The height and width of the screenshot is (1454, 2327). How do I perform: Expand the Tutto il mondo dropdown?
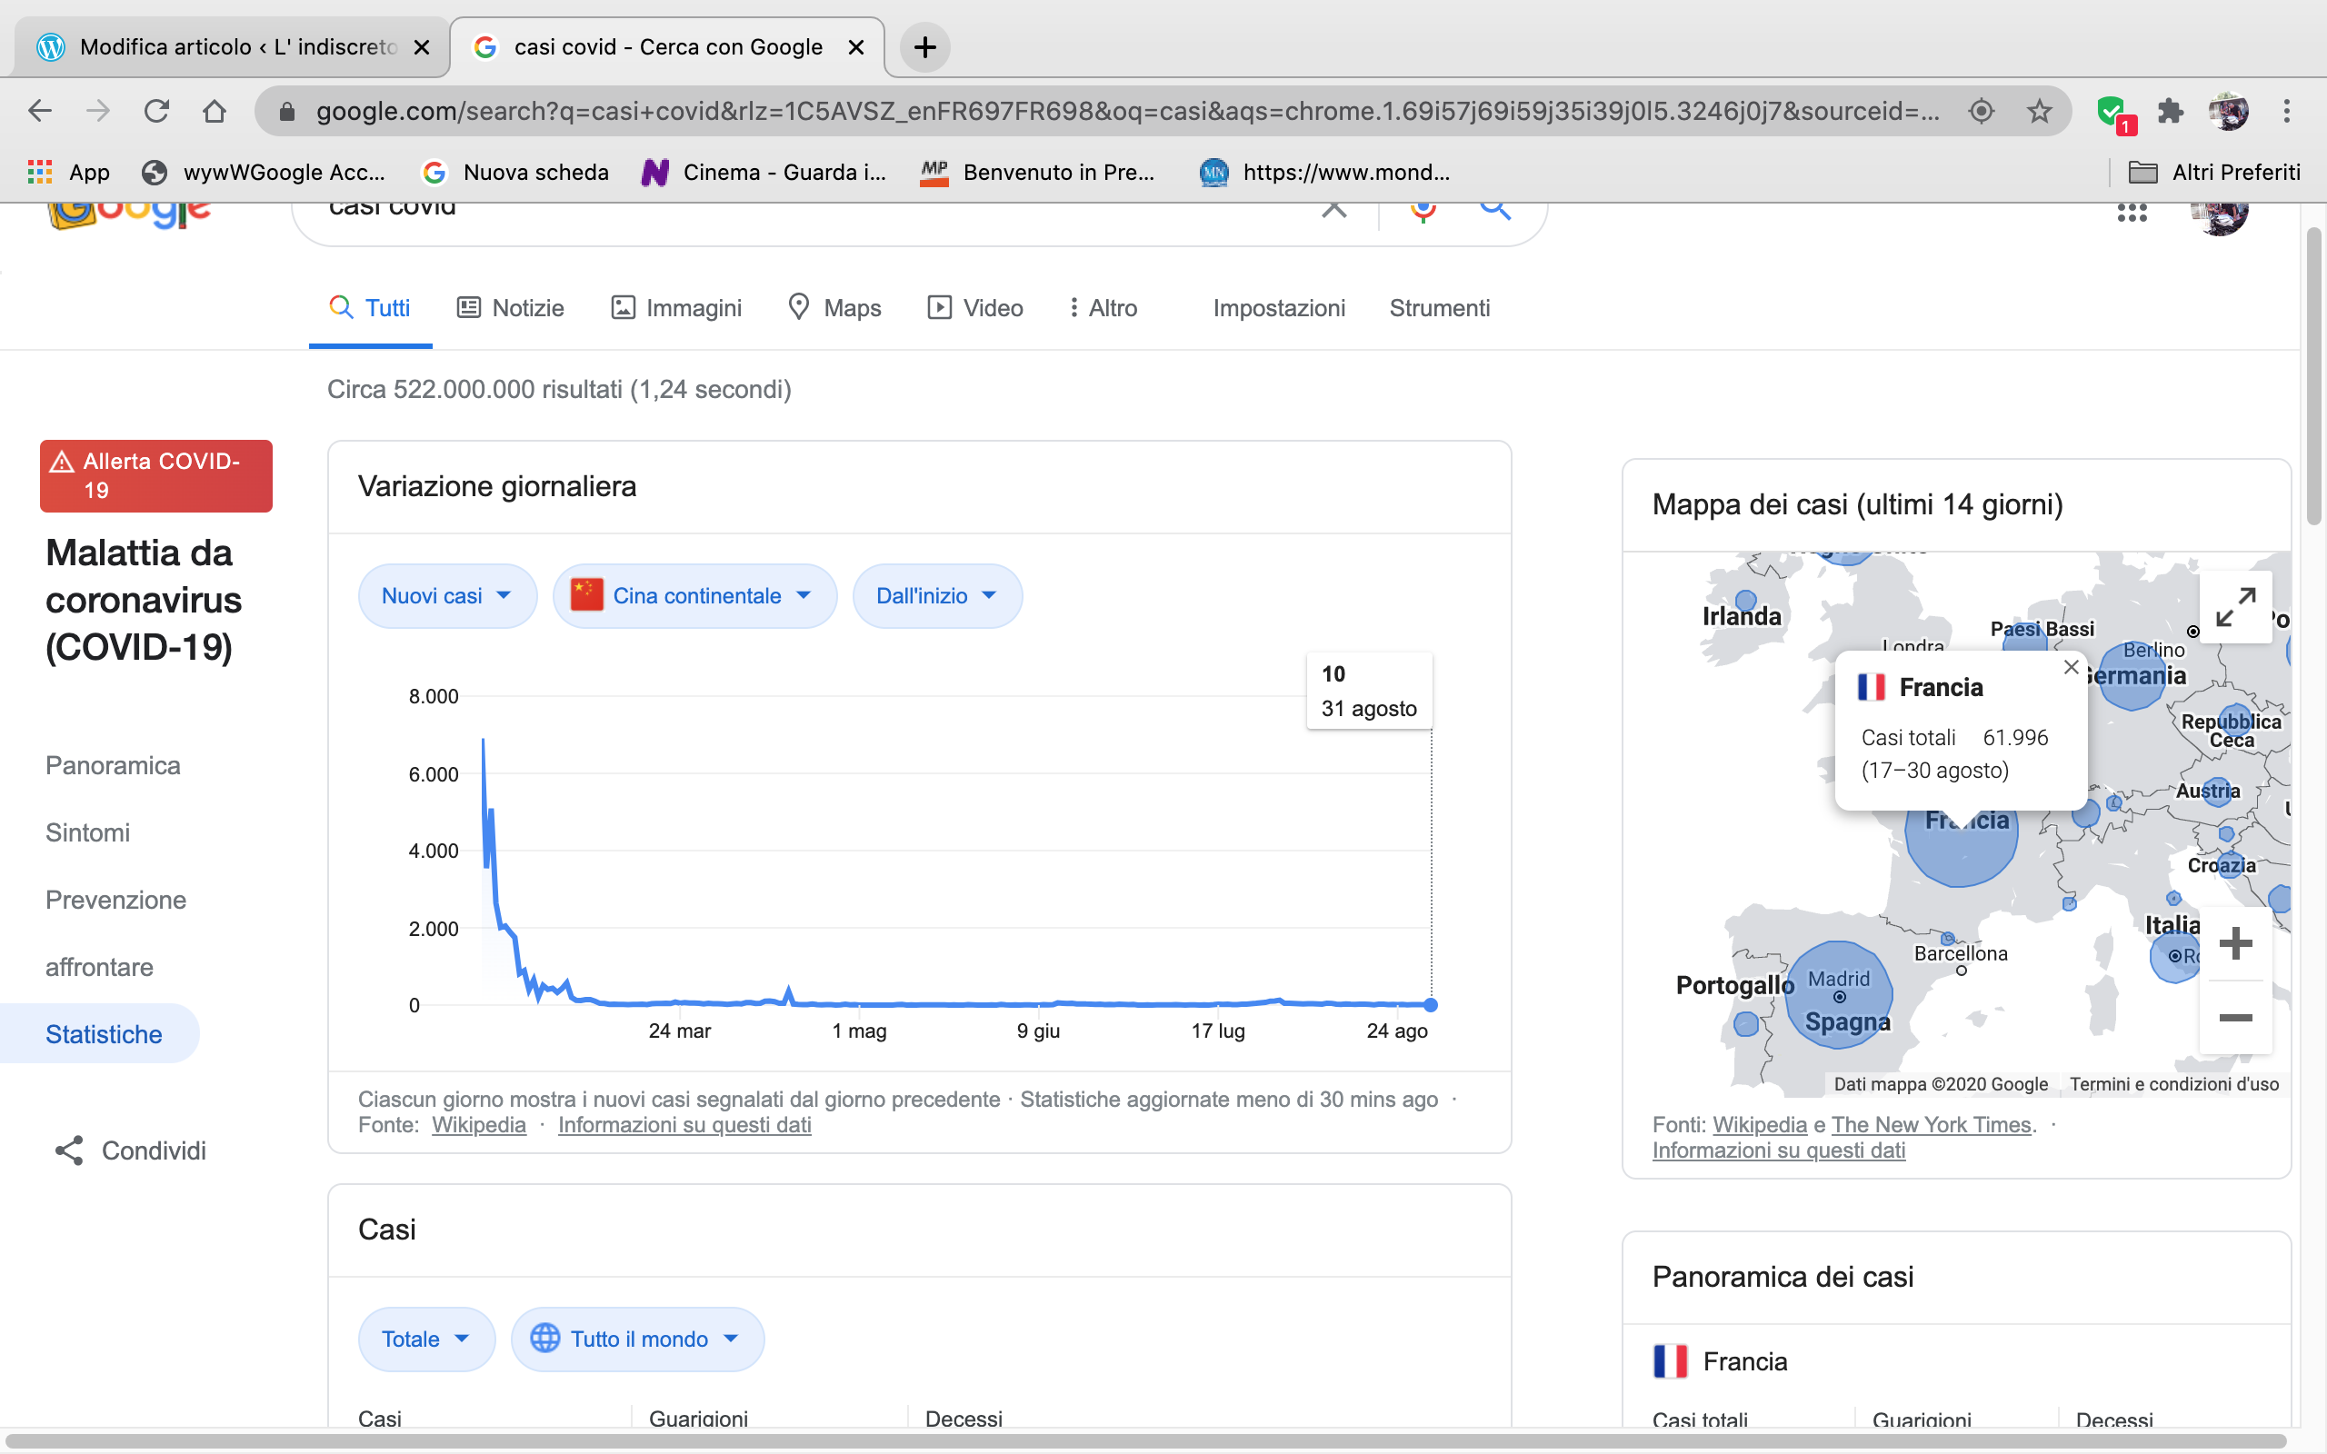click(x=637, y=1339)
